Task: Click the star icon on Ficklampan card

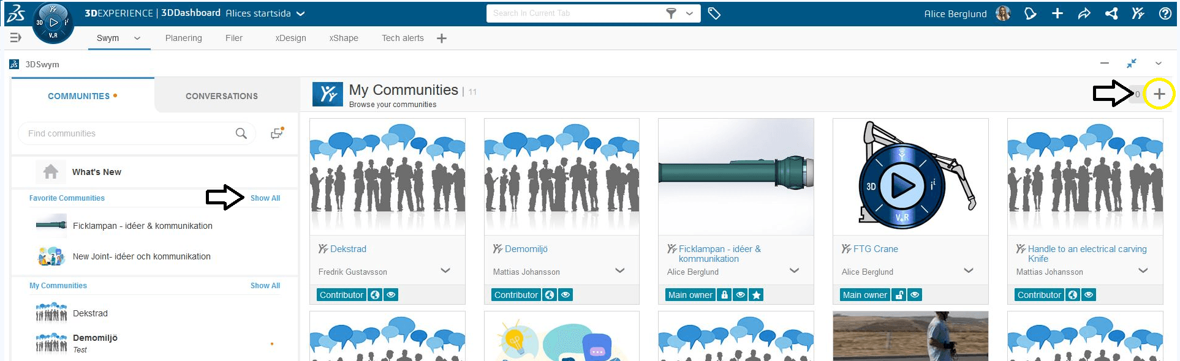Action: click(757, 295)
